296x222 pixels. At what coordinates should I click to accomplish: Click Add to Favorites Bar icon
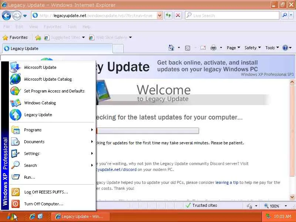[x=38, y=38]
